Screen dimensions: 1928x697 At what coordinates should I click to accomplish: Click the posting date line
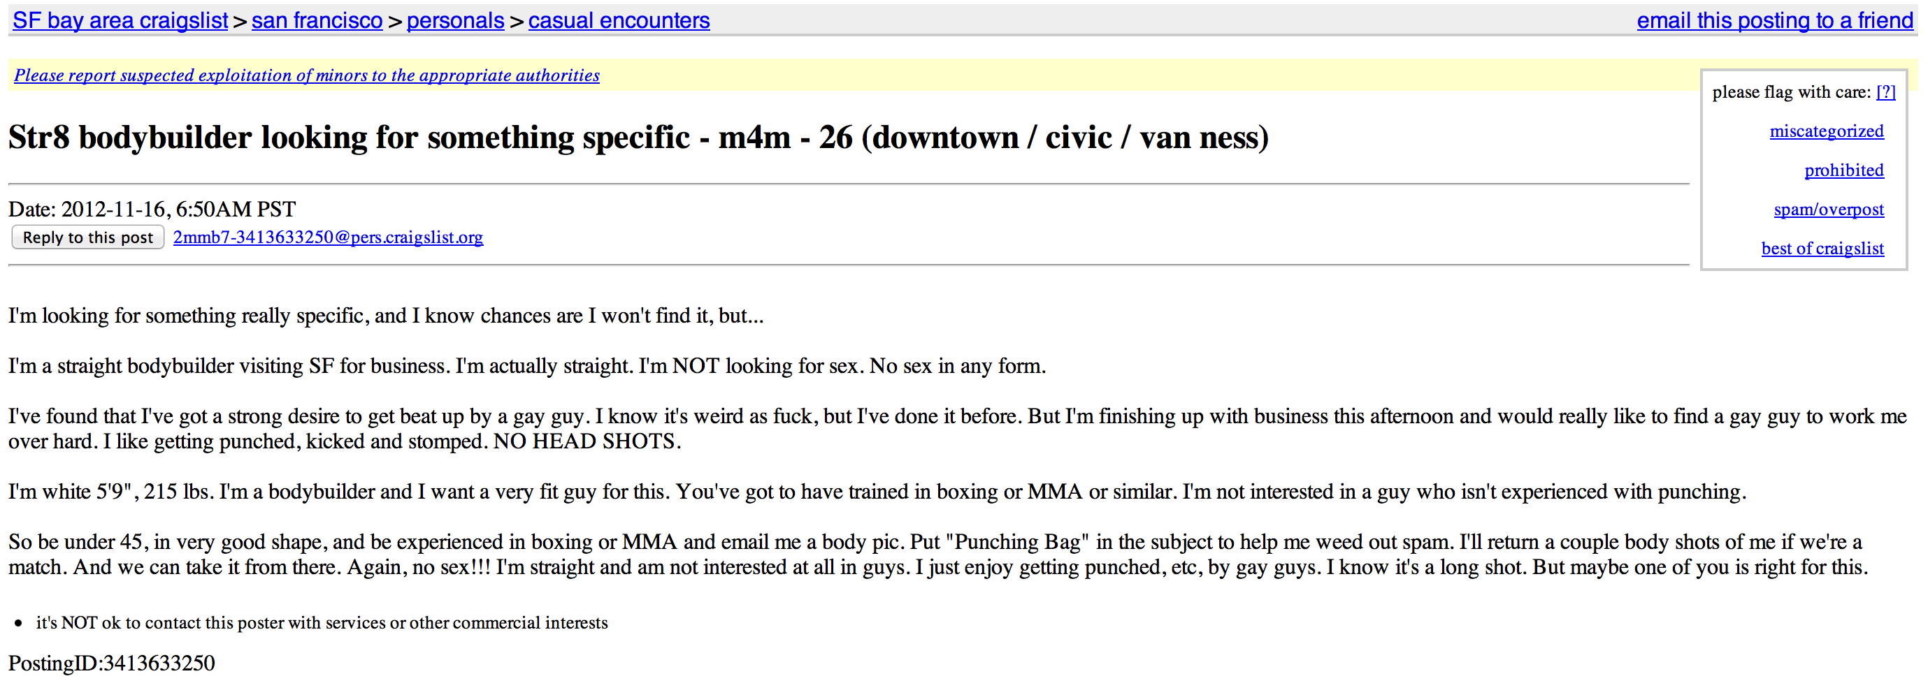(x=152, y=209)
